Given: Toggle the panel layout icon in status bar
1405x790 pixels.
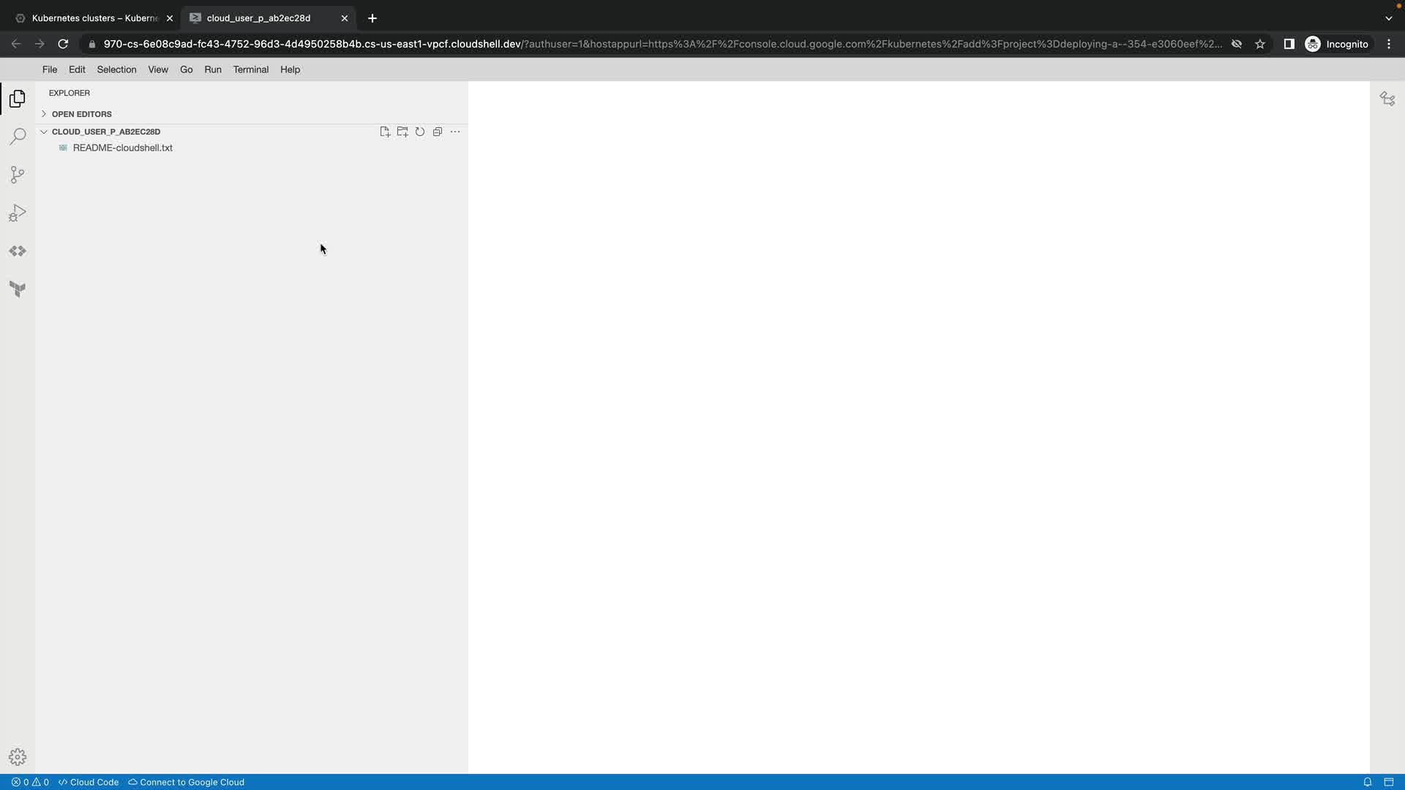Looking at the screenshot, I should [x=1388, y=782].
